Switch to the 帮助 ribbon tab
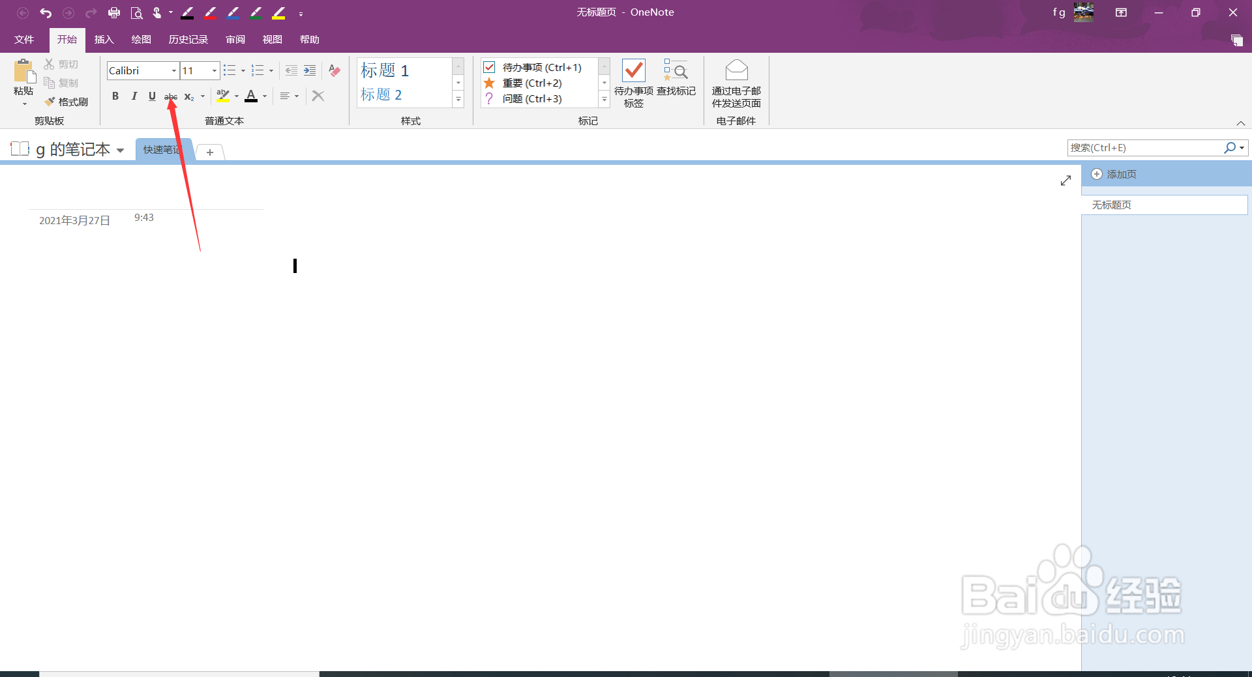Viewport: 1252px width, 677px height. [x=309, y=40]
